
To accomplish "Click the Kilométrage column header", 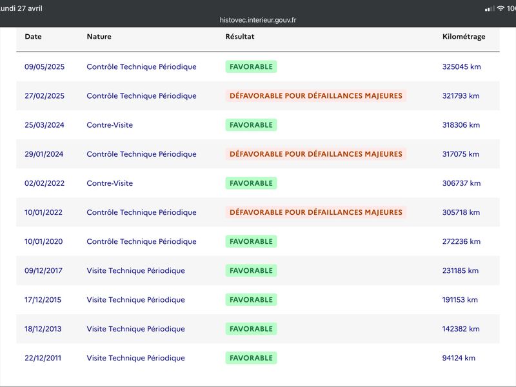I will point(464,37).
